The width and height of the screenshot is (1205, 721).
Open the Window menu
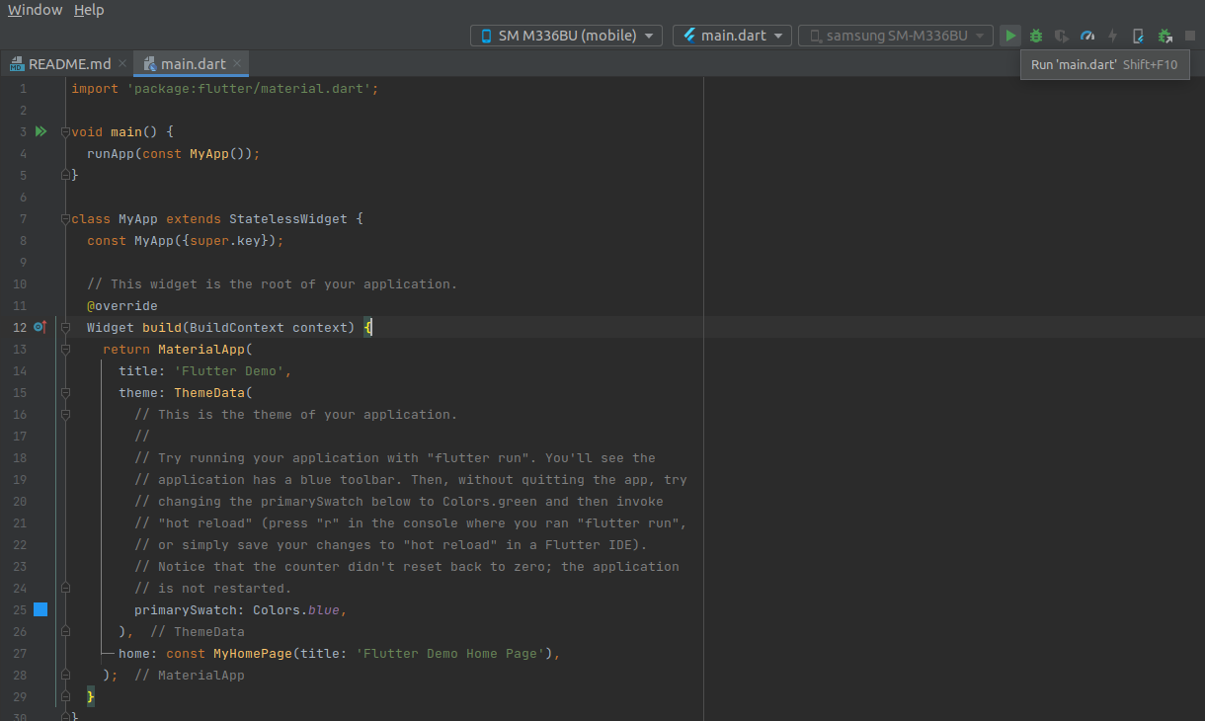35,10
